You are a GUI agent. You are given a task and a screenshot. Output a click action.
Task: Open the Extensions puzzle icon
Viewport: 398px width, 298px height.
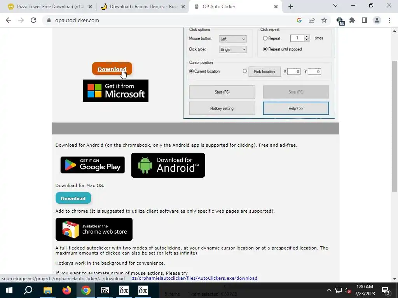coord(352,20)
